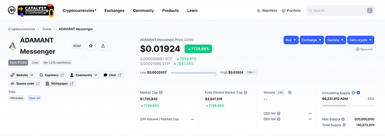Click the Fully Diluted Market Cap info icon
Viewport: 385px width, 137px height.
(x=245, y=93)
